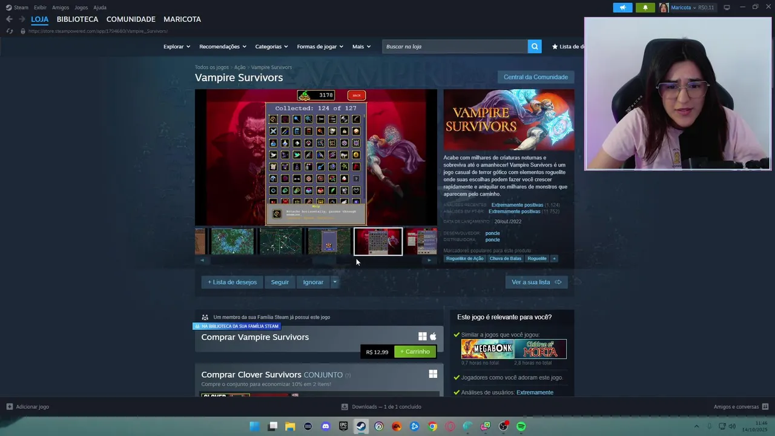Add game via + Lista de desejos button
This screenshot has width=775, height=436.
click(x=232, y=282)
